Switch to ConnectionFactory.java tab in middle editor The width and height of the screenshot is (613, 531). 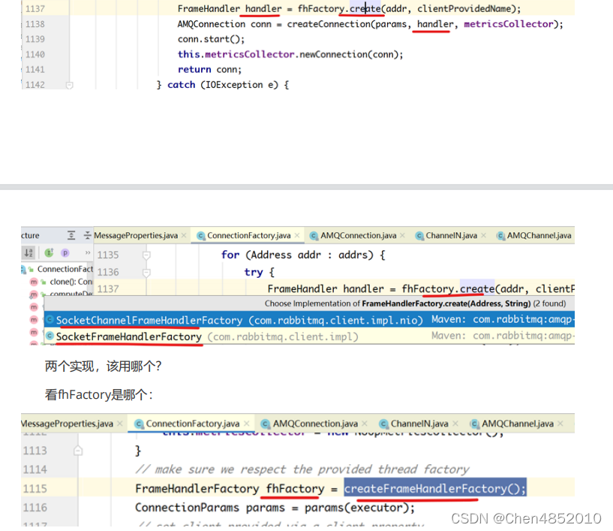(x=248, y=236)
